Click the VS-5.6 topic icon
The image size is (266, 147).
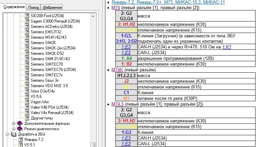pyautogui.click(x=27, y=97)
